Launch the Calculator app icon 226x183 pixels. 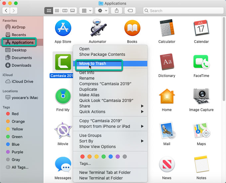tap(167, 28)
